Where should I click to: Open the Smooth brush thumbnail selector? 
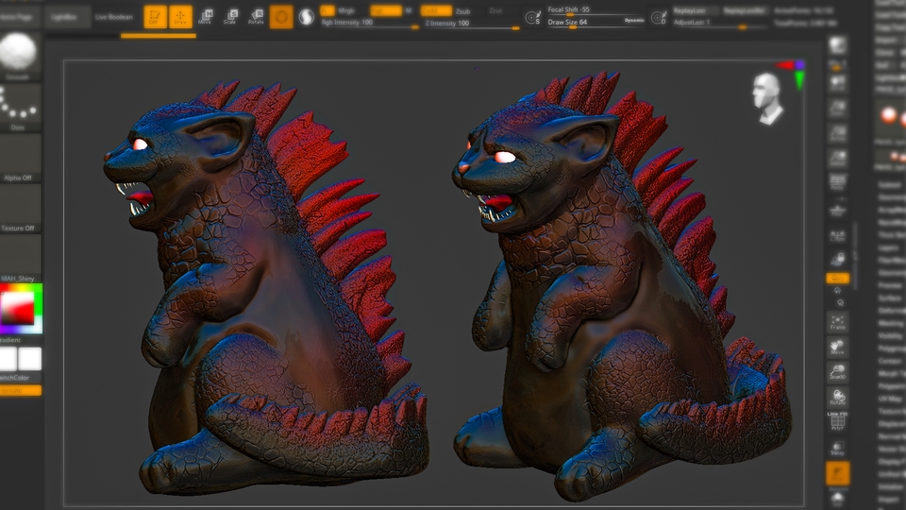[20, 56]
